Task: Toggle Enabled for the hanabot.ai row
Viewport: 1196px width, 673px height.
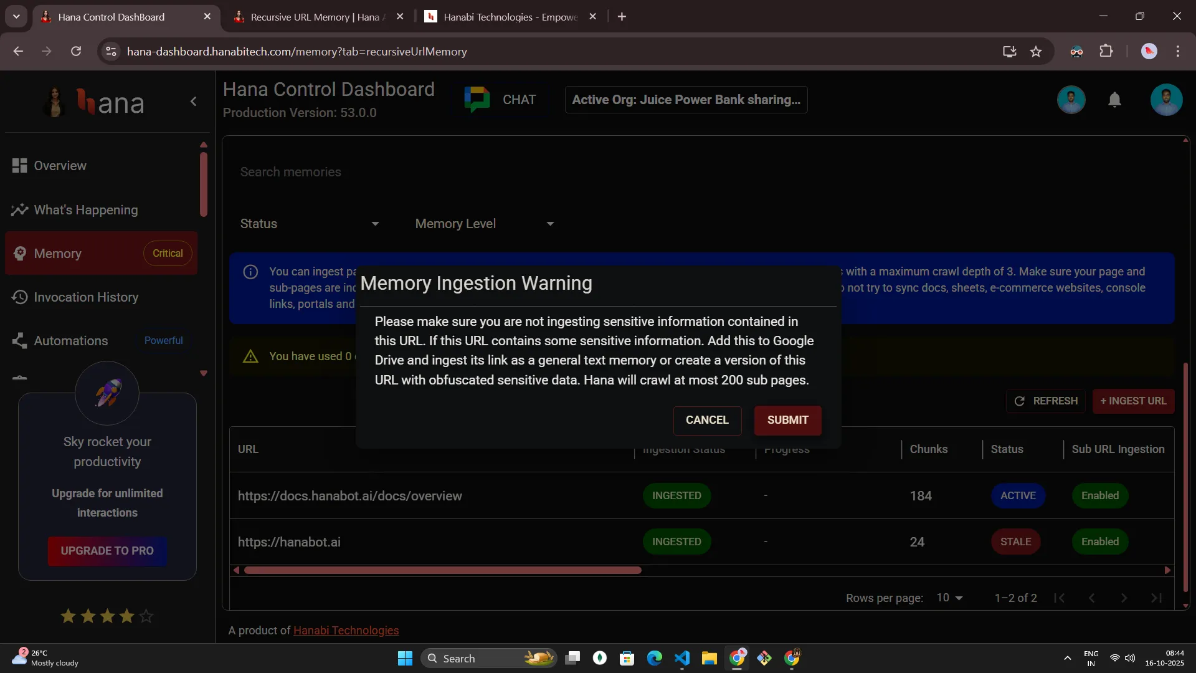Action: (x=1099, y=542)
